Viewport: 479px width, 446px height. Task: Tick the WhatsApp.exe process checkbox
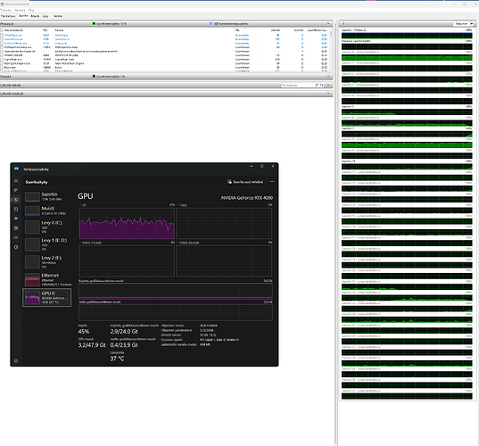tap(2, 35)
